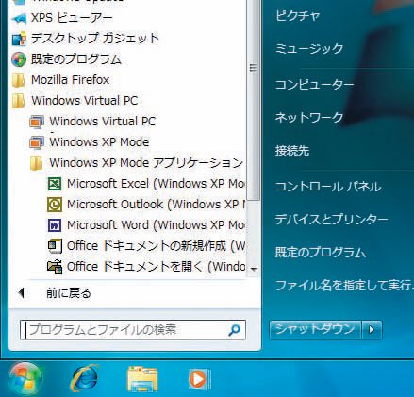Expand the Mozilla Firefox folder
This screenshot has width=414, height=397.
(60, 80)
